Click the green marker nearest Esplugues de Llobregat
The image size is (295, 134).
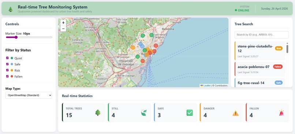click(138, 57)
